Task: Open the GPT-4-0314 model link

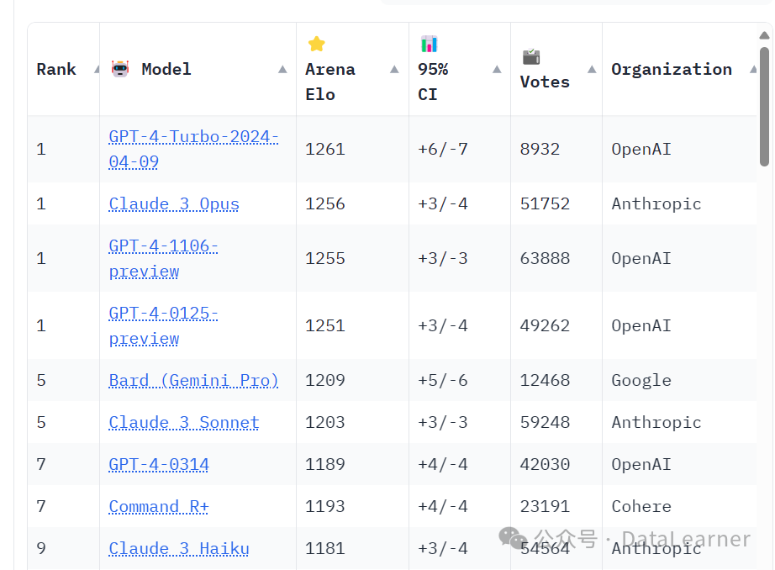Action: [x=159, y=464]
